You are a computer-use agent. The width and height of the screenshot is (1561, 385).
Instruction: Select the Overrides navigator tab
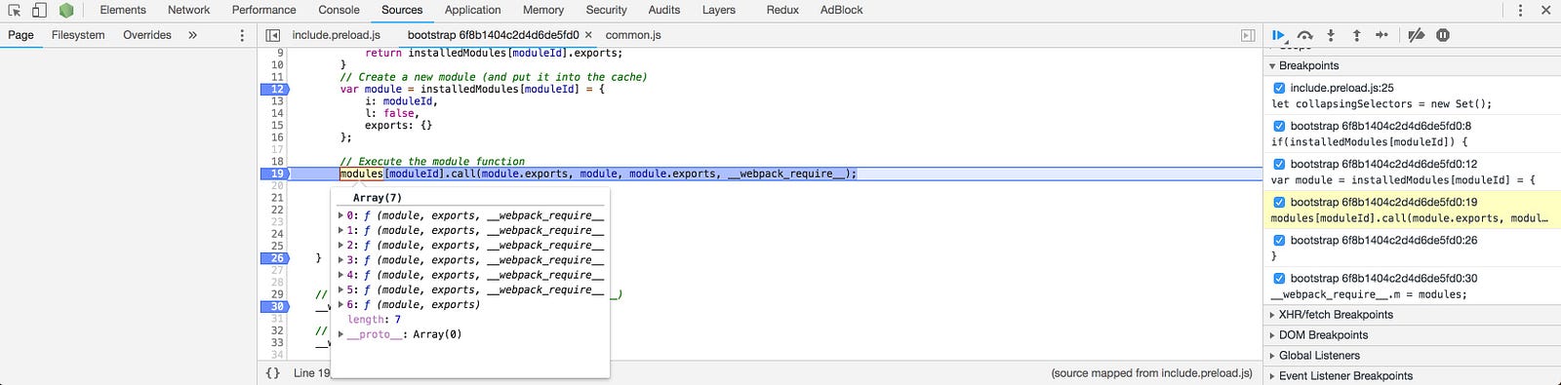pos(147,35)
